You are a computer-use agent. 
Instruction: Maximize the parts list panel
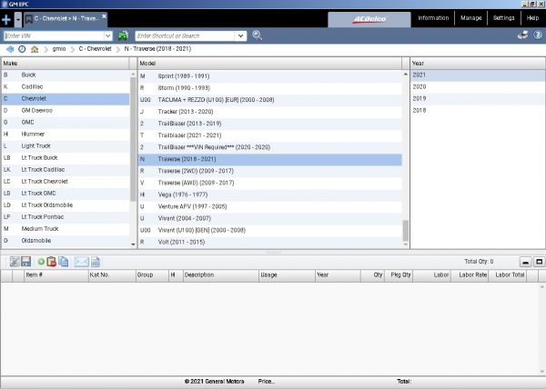click(x=539, y=262)
